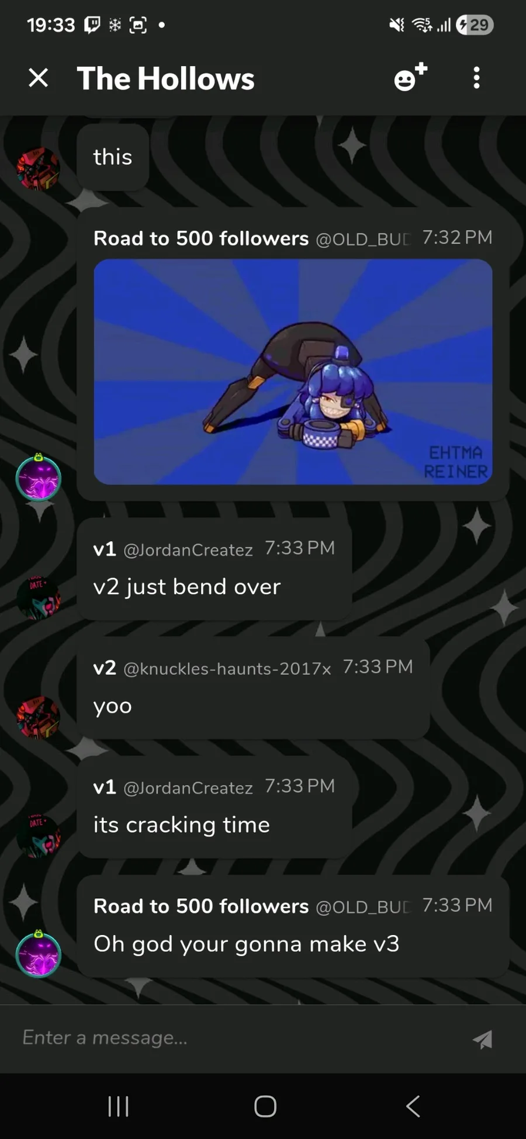Tap avatar beside "Oh god your gonna" message
Image resolution: width=526 pixels, height=1139 pixels.
[x=38, y=953]
